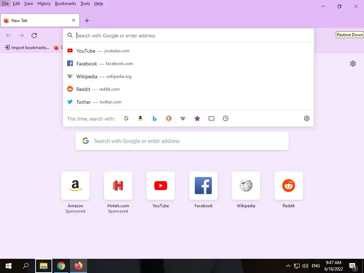
Task: Click Import bookmarks toolbar button
Action: tap(27, 48)
